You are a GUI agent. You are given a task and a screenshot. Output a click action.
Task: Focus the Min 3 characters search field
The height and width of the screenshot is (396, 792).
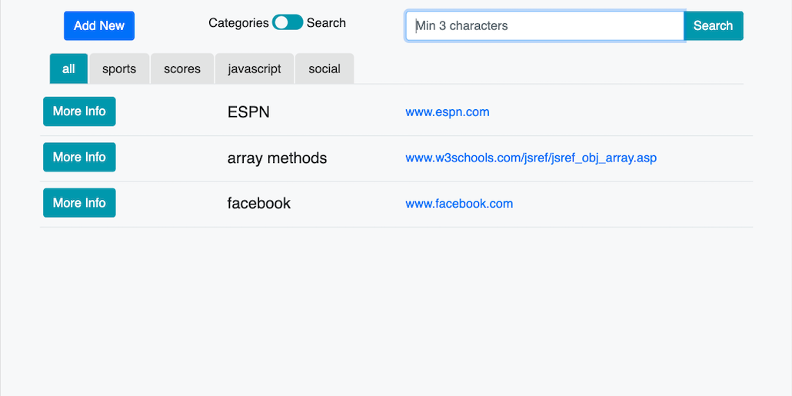pos(544,26)
